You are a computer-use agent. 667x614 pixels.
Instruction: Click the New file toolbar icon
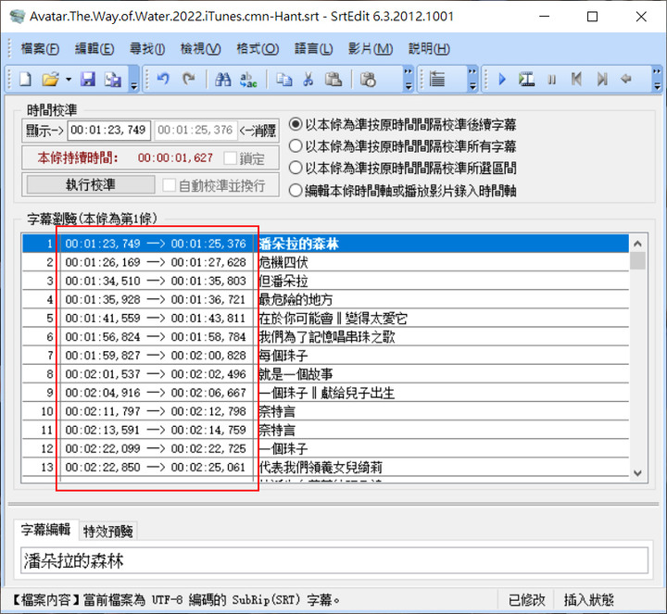coord(25,79)
